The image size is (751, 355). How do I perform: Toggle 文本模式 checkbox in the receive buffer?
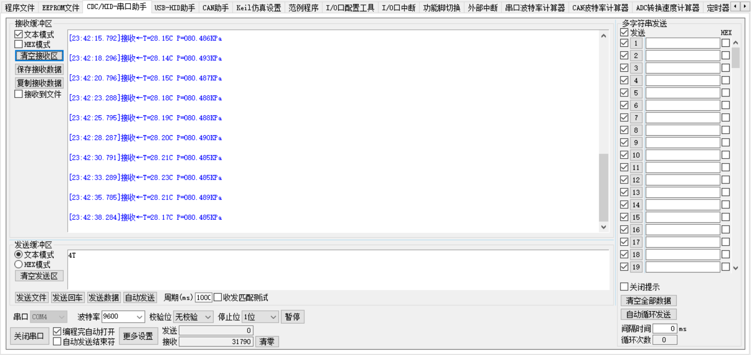34,35
